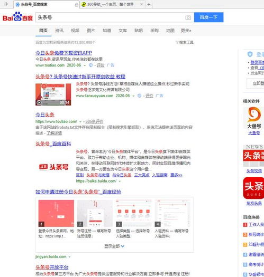Click the 头条 NEWS image icon
The width and height of the screenshot is (264, 277).
[253, 156]
